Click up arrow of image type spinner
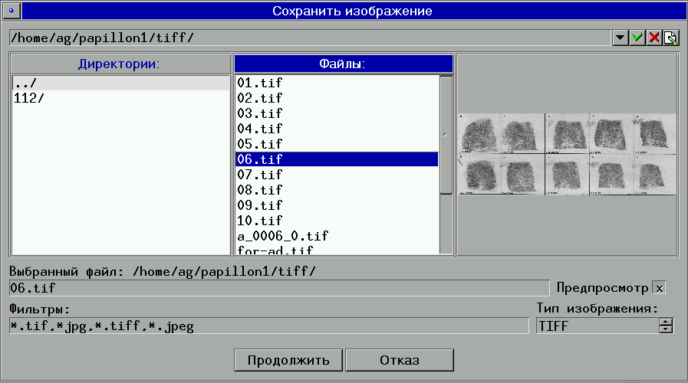 666,322
